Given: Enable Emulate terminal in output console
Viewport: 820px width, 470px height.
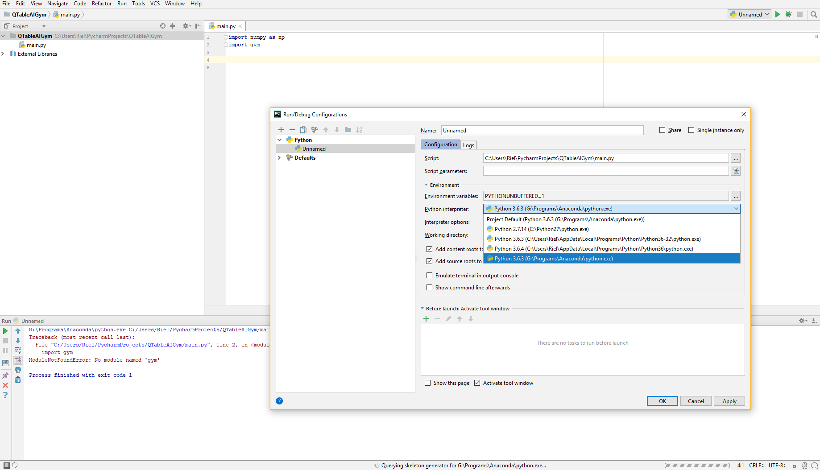Looking at the screenshot, I should (x=429, y=276).
